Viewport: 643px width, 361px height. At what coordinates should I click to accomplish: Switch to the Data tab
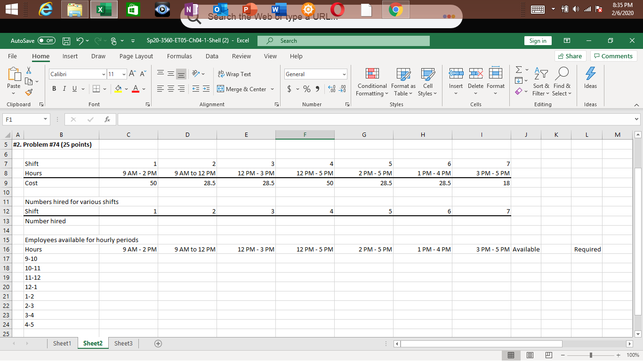(212, 56)
